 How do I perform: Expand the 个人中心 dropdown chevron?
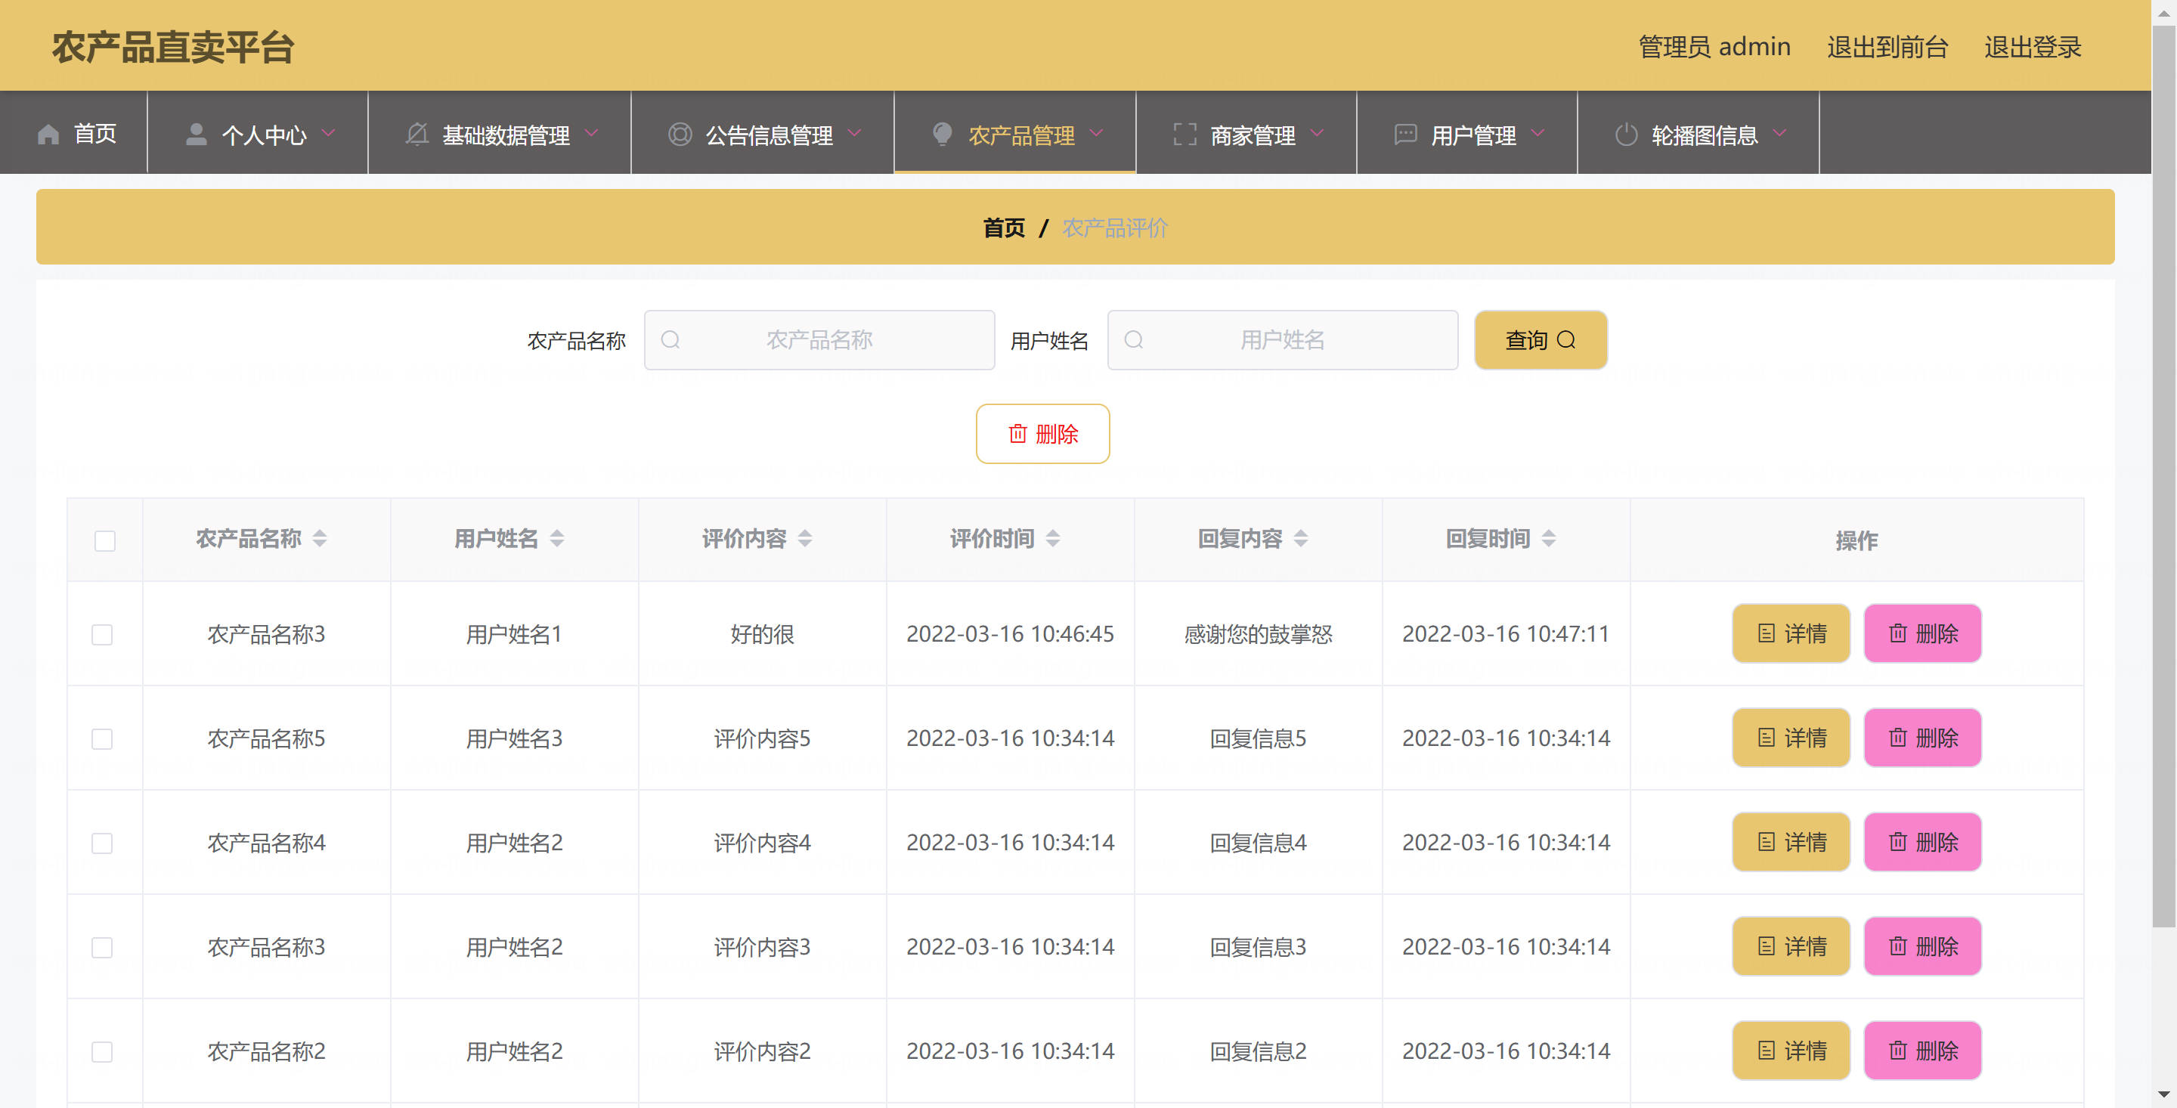(329, 133)
